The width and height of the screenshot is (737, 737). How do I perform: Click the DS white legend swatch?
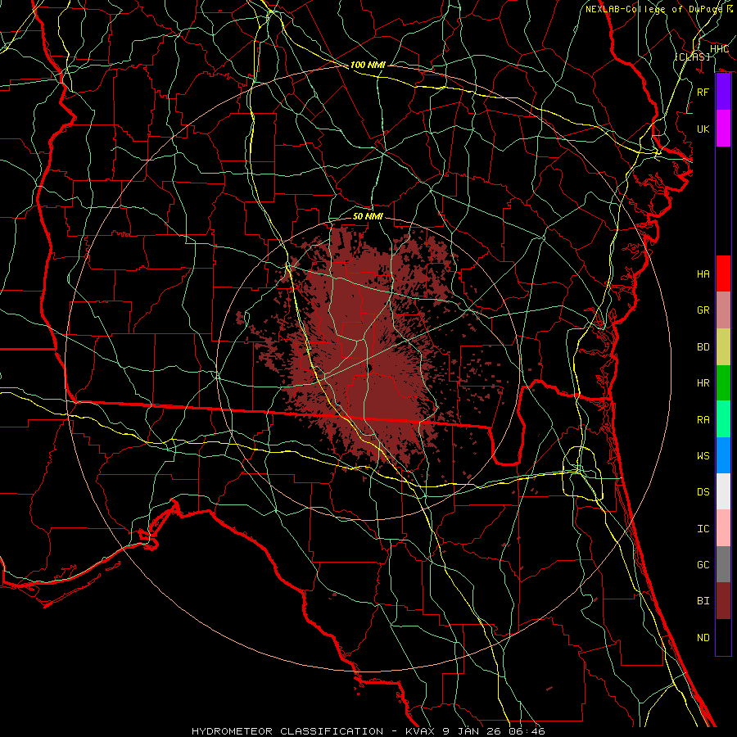(723, 491)
